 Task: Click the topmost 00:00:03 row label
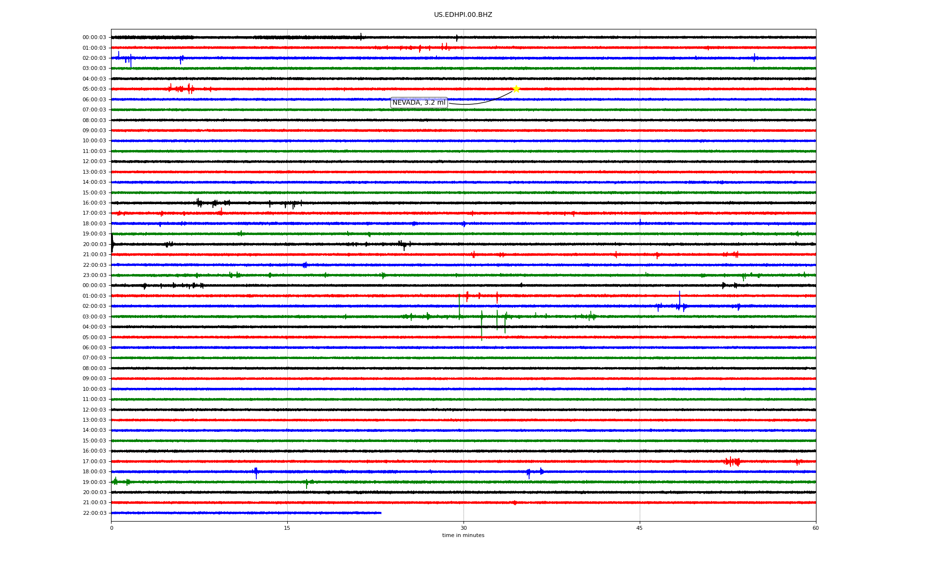point(94,38)
